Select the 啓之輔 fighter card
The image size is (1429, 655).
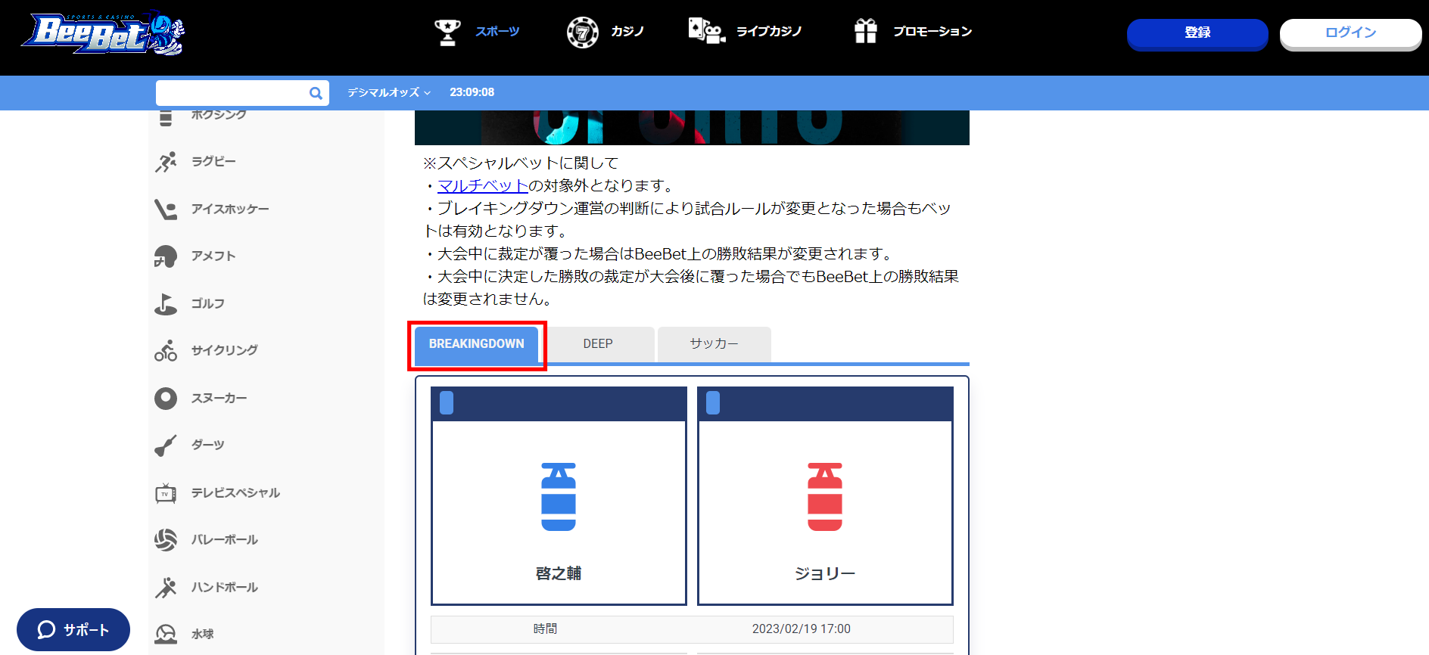[559, 496]
